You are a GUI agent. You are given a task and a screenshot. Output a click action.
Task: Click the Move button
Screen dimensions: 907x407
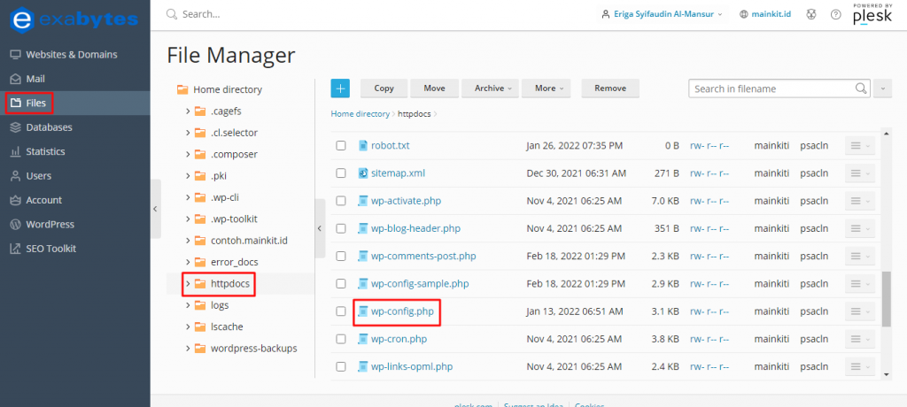434,88
